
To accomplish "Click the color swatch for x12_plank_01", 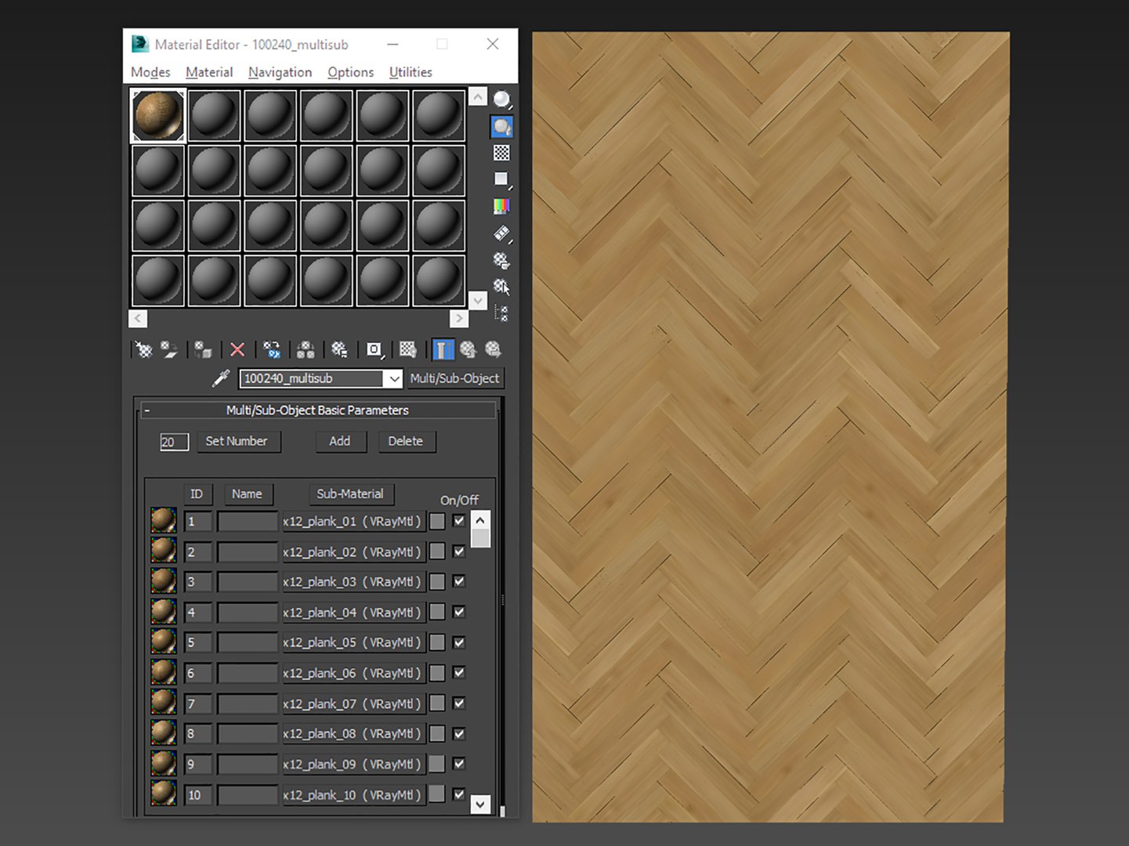I will pyautogui.click(x=437, y=521).
